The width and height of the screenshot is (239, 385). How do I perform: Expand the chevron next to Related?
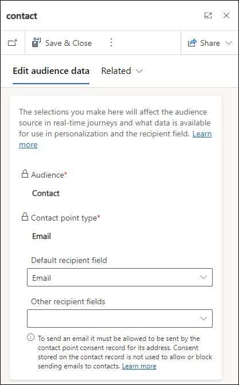[x=139, y=71]
